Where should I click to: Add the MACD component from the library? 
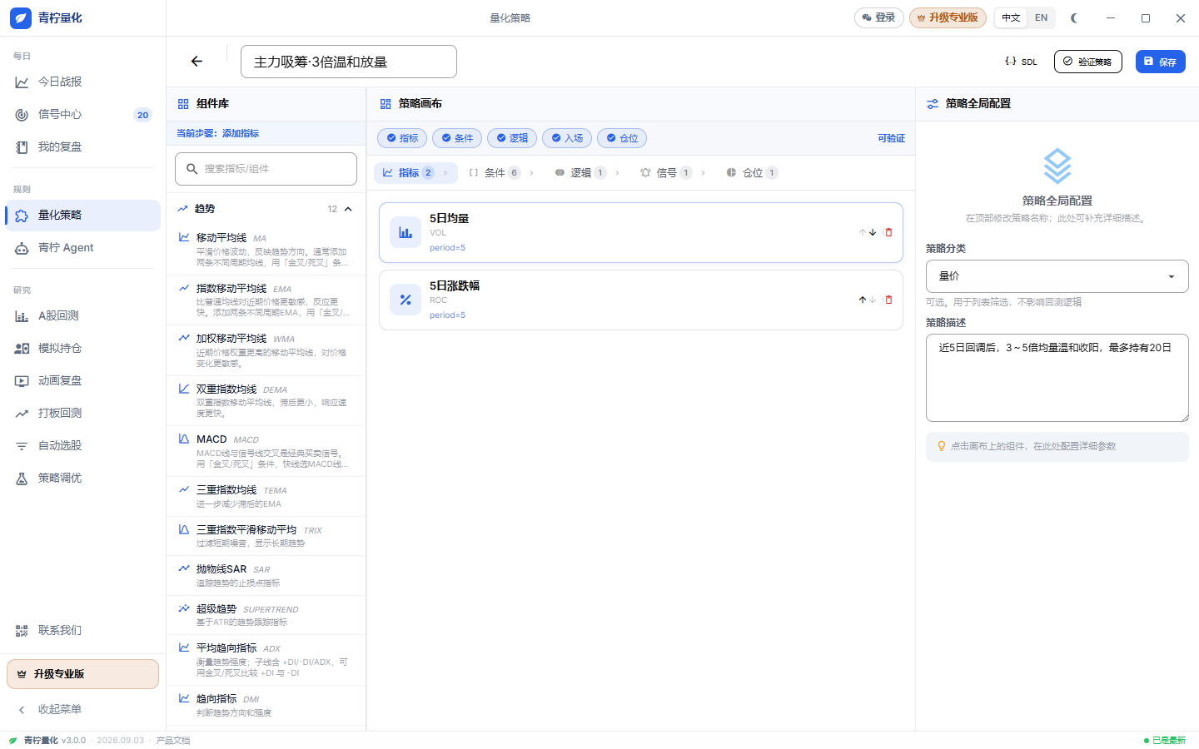click(x=266, y=451)
